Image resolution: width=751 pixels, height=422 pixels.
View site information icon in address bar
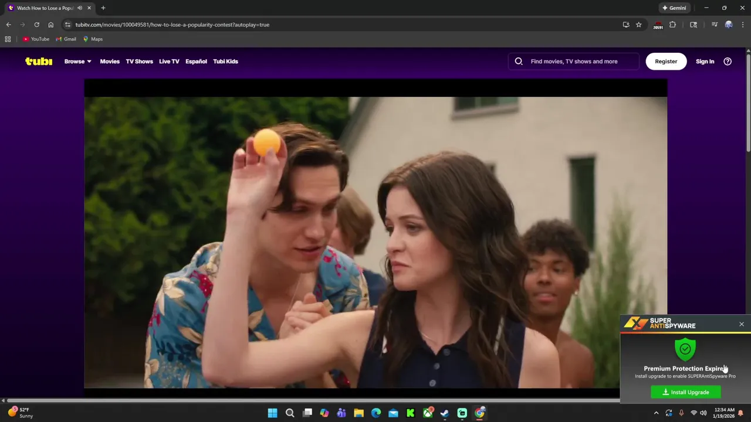pos(67,25)
